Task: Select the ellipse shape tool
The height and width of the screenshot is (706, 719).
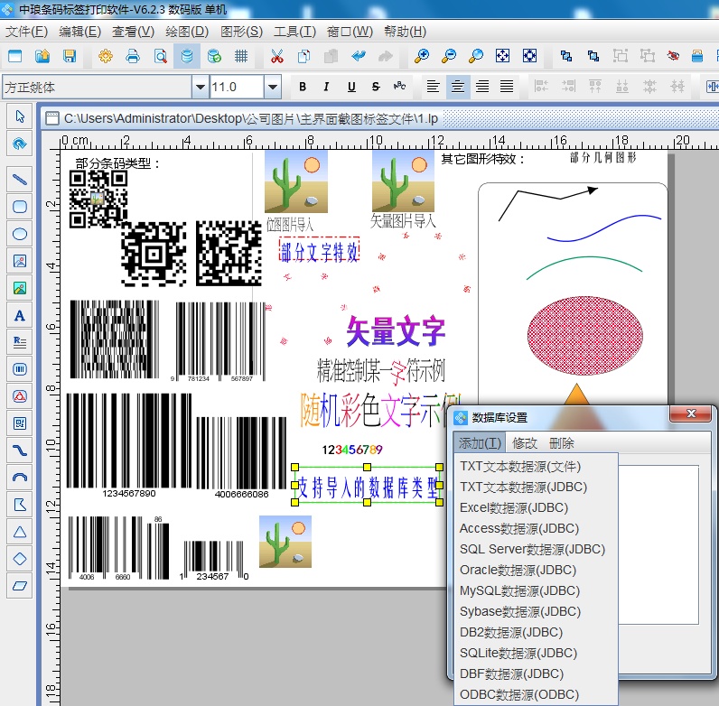Action: [19, 233]
